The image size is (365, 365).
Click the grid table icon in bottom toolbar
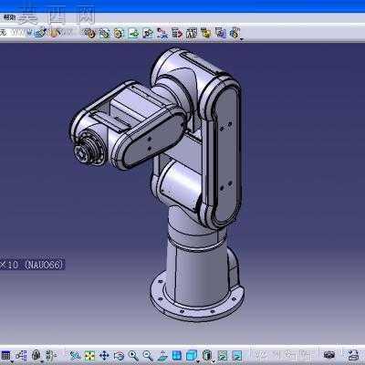tap(5, 355)
